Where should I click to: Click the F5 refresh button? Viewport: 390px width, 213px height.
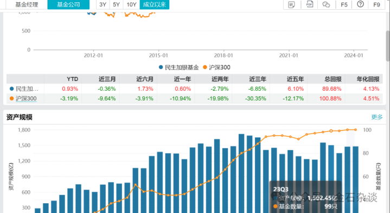click(344, 5)
